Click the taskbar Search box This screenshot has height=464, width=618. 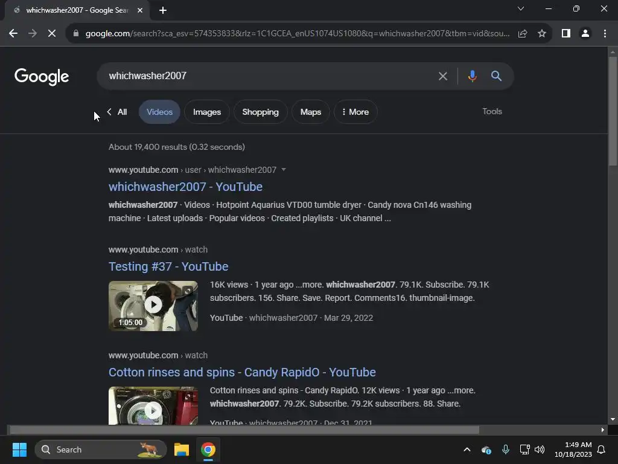point(101,449)
